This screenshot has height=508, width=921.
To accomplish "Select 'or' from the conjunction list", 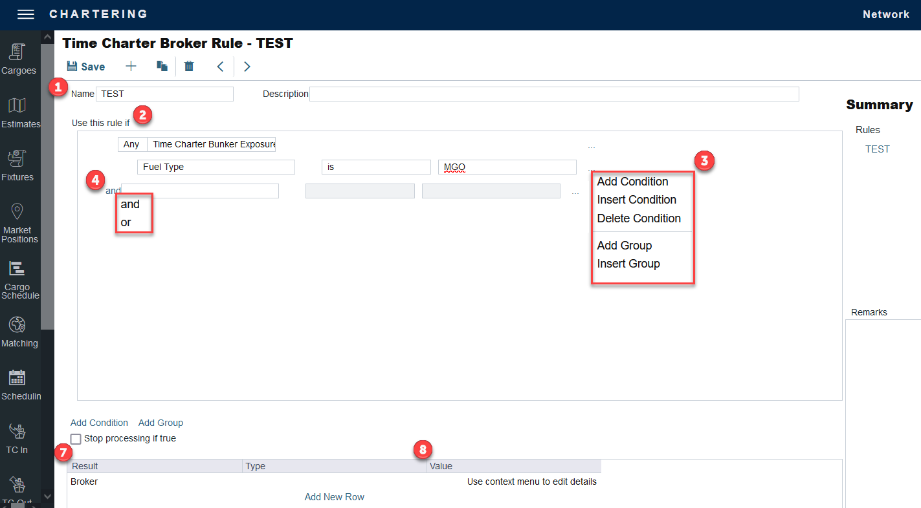I will 126,222.
